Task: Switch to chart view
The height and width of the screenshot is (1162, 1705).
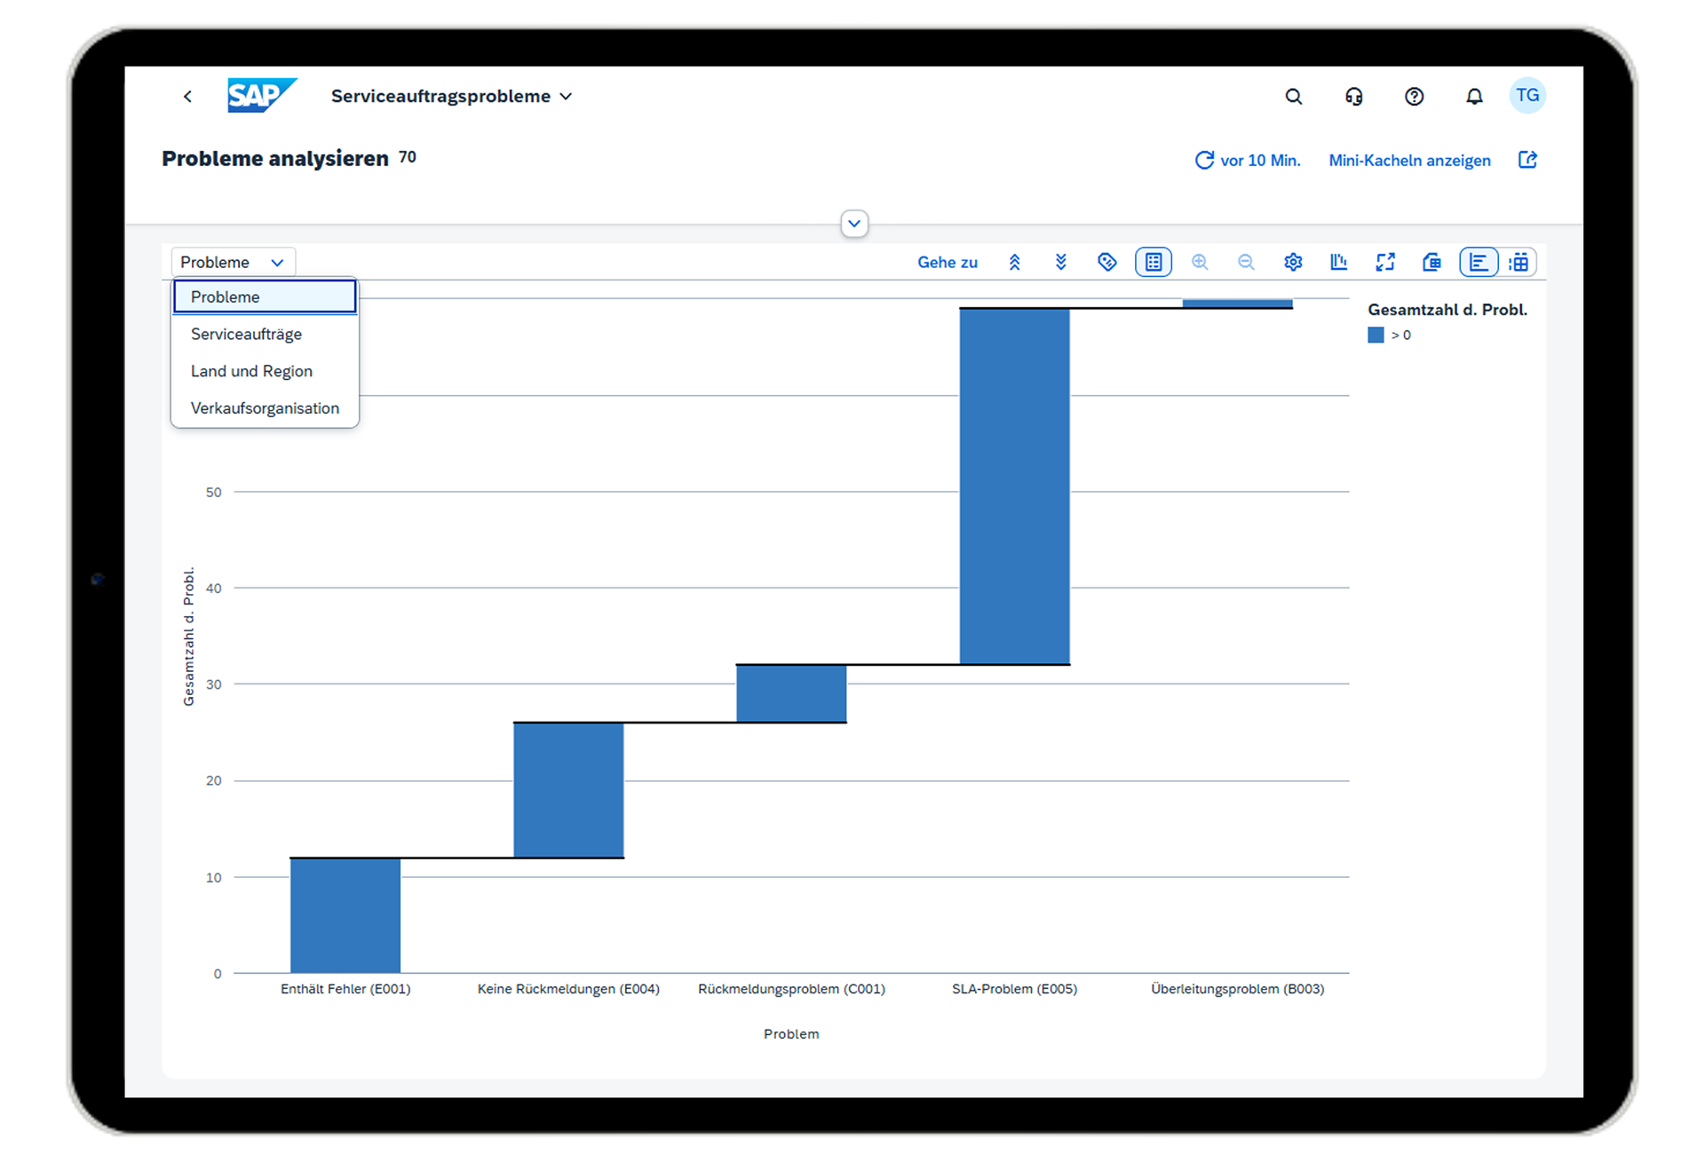Action: [1479, 262]
